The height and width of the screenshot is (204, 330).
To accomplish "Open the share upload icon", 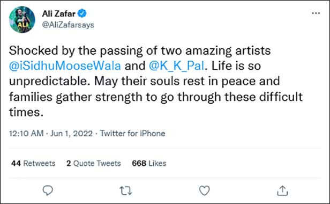I will (x=282, y=191).
